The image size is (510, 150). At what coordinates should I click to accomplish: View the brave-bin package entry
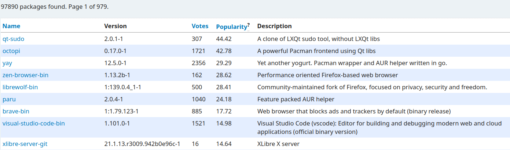click(x=16, y=111)
